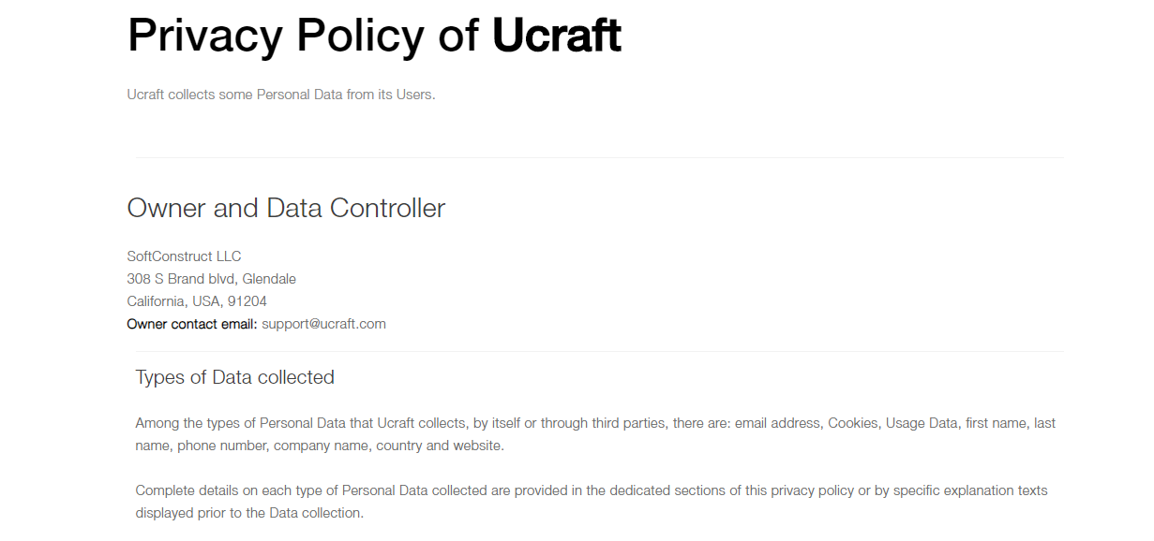Click the 308 S Brand blvd address line
Image resolution: width=1154 pixels, height=541 pixels.
(x=212, y=279)
